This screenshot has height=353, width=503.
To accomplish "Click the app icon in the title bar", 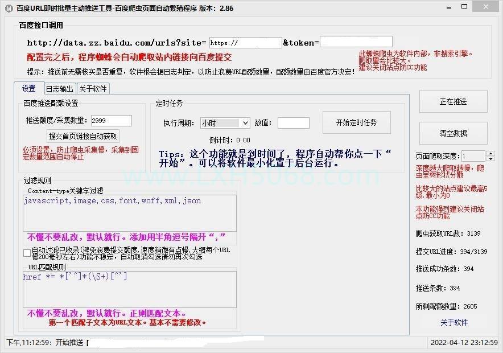I will (9, 9).
